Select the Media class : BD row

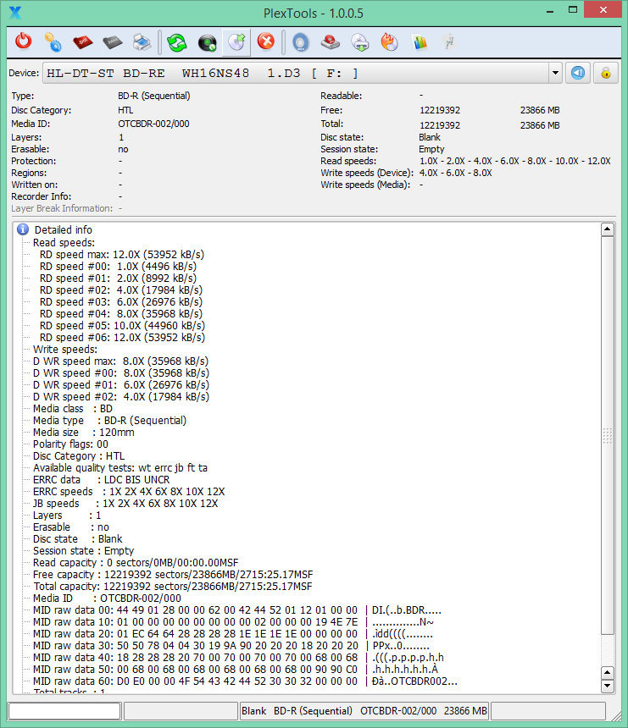pyautogui.click(x=73, y=409)
